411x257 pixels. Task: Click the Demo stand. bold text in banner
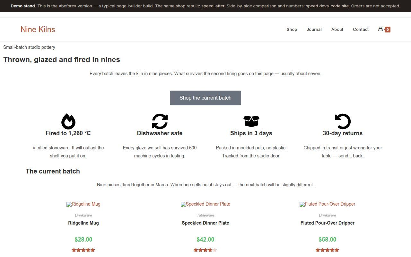[23, 6]
